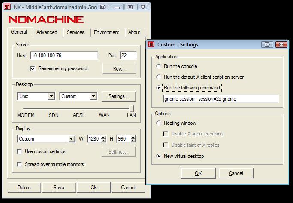This screenshot has height=203, width=293.
Task: Click the Host address input field
Action: (x=64, y=55)
